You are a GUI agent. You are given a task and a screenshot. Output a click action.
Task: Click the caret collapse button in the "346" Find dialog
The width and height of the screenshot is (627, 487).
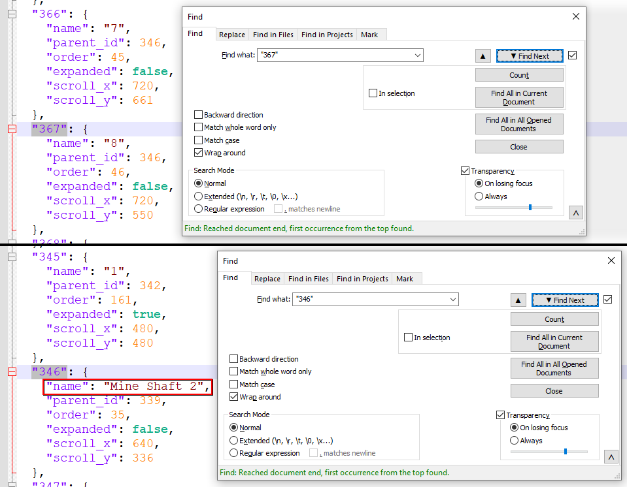tap(611, 457)
